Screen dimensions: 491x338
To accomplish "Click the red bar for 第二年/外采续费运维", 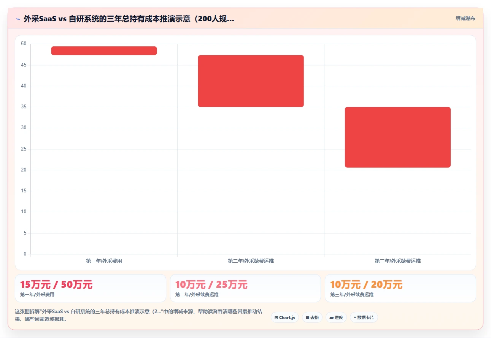I will click(x=251, y=81).
